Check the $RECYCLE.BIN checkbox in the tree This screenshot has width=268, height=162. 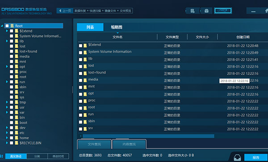tap(11, 143)
